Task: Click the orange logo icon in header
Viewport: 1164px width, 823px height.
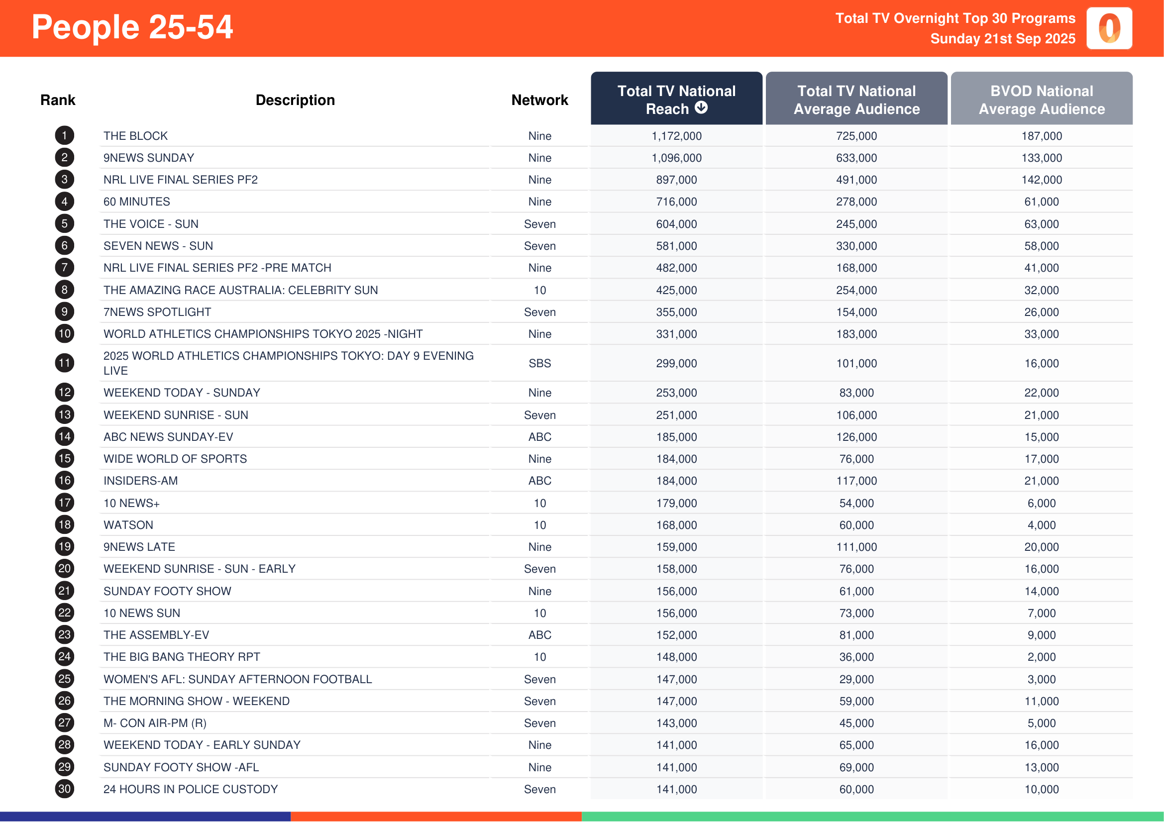Action: tap(1109, 28)
